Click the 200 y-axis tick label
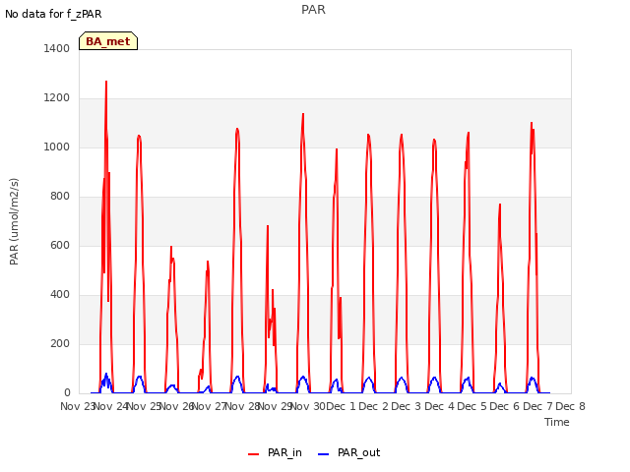 coord(60,343)
